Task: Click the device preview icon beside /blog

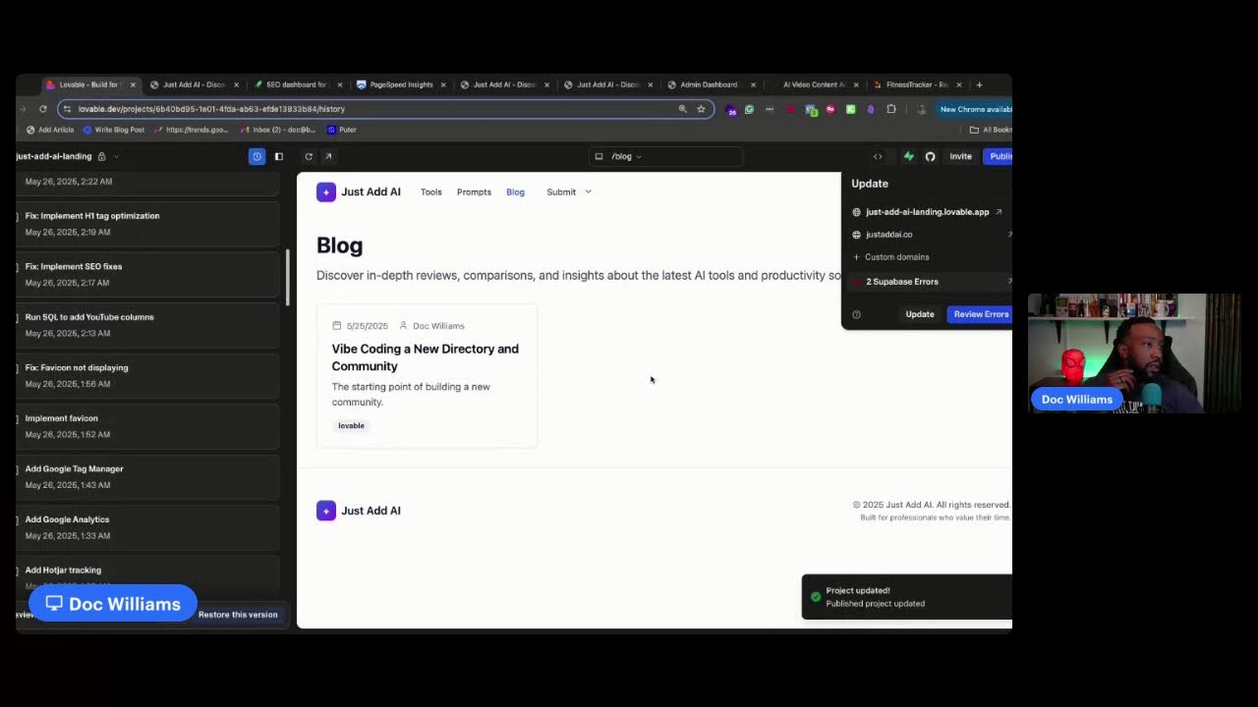Action: (599, 156)
